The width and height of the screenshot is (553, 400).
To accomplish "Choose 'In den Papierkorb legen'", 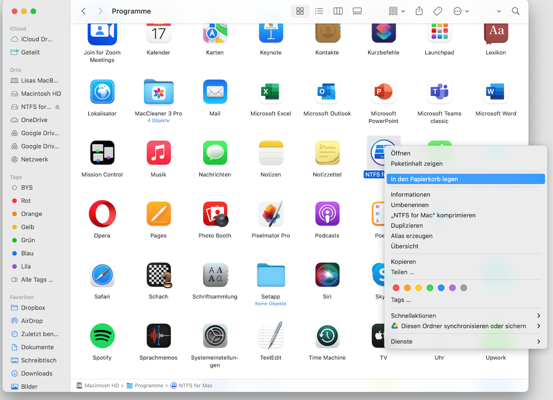I will (x=466, y=179).
